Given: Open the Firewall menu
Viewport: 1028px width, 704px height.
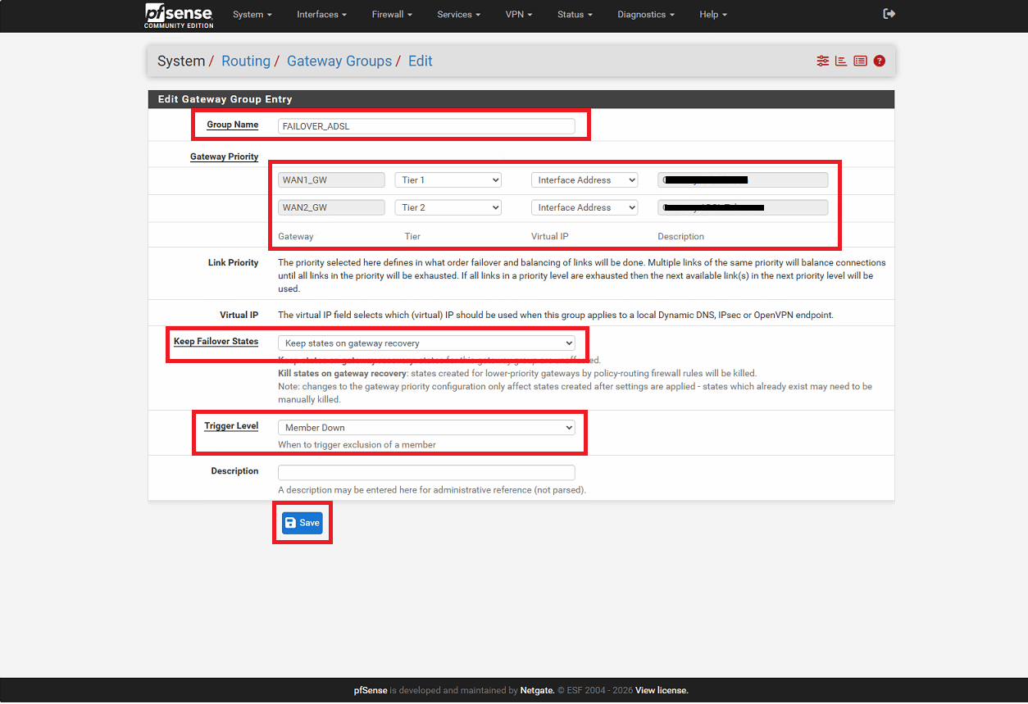Looking at the screenshot, I should tap(392, 15).
